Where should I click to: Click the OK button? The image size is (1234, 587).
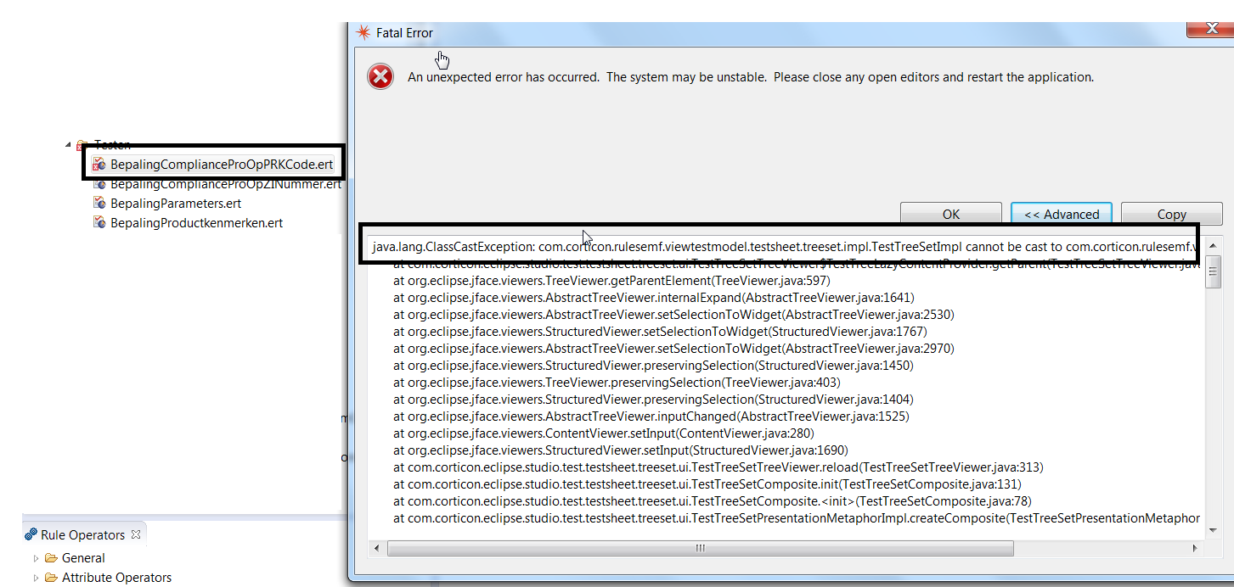pos(950,213)
